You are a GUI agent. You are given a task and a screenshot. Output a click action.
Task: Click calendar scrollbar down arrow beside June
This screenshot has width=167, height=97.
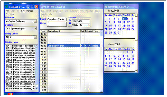(136, 71)
